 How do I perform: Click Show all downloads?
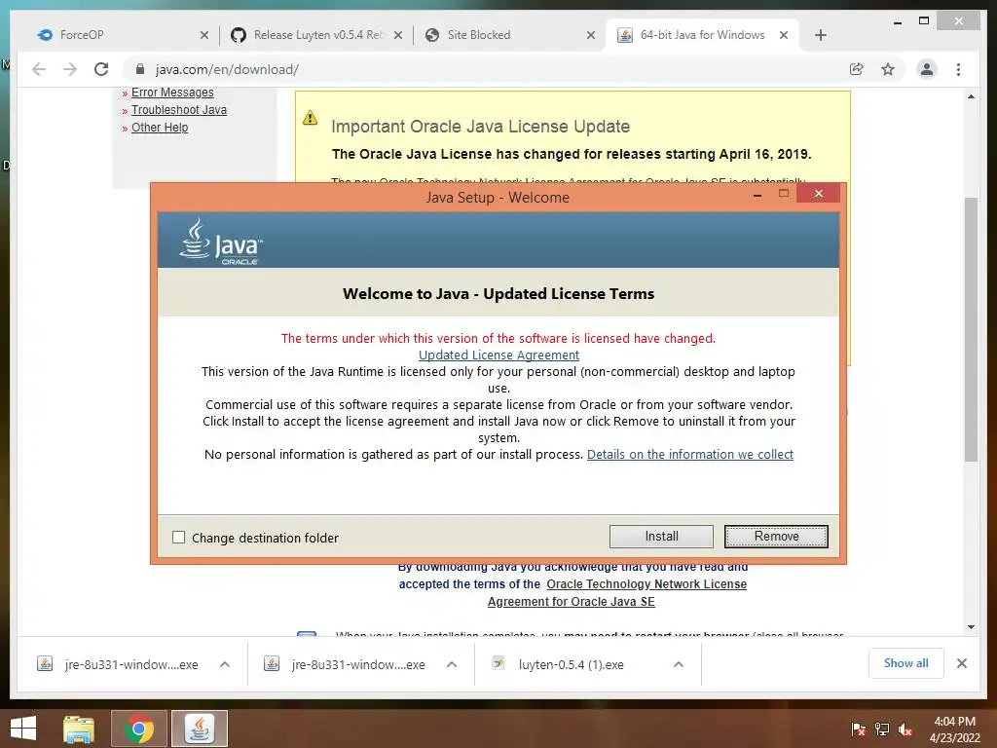tap(905, 663)
